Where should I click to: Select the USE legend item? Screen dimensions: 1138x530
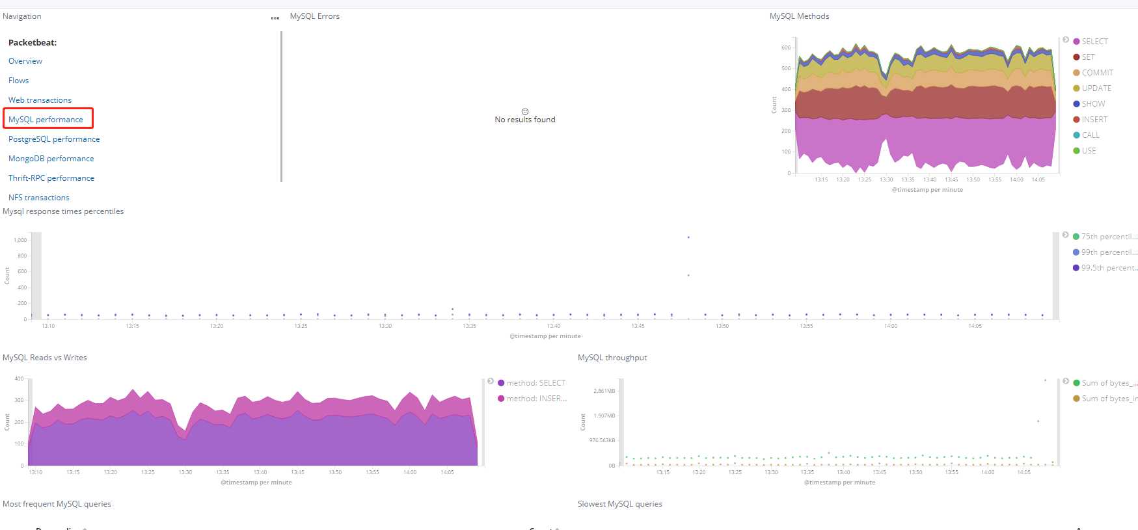(x=1085, y=151)
